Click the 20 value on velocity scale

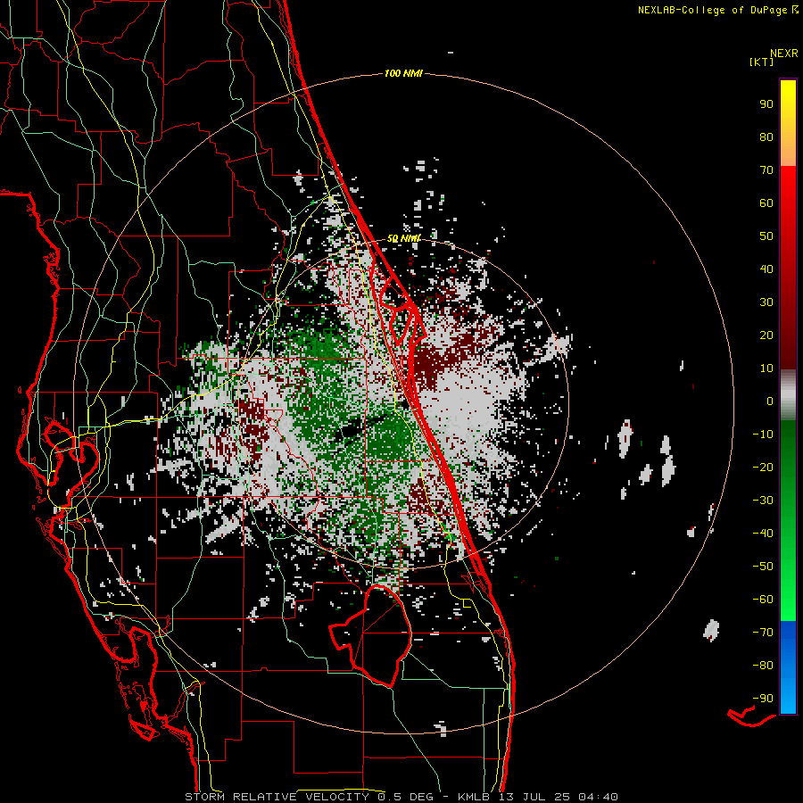coord(766,335)
